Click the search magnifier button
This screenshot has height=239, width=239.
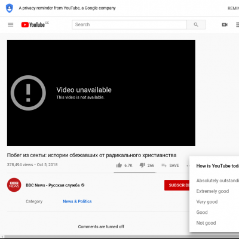[196, 24]
